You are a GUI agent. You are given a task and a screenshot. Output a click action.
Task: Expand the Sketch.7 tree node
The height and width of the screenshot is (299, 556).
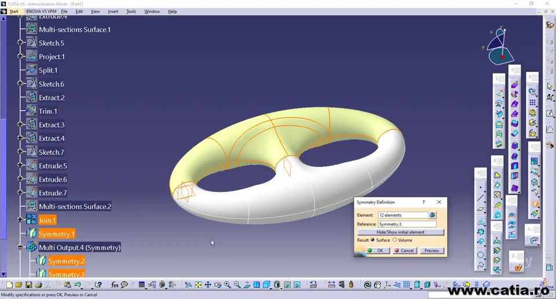click(x=20, y=151)
